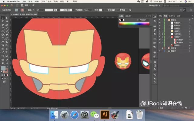
Task: Switch to the 属性 panel tab
Action: [x=160, y=16]
